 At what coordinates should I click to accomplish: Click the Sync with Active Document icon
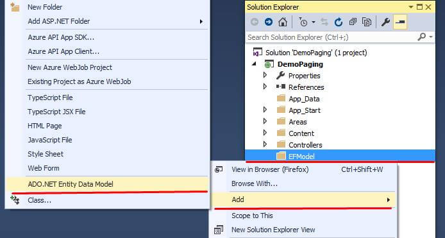pos(324,22)
